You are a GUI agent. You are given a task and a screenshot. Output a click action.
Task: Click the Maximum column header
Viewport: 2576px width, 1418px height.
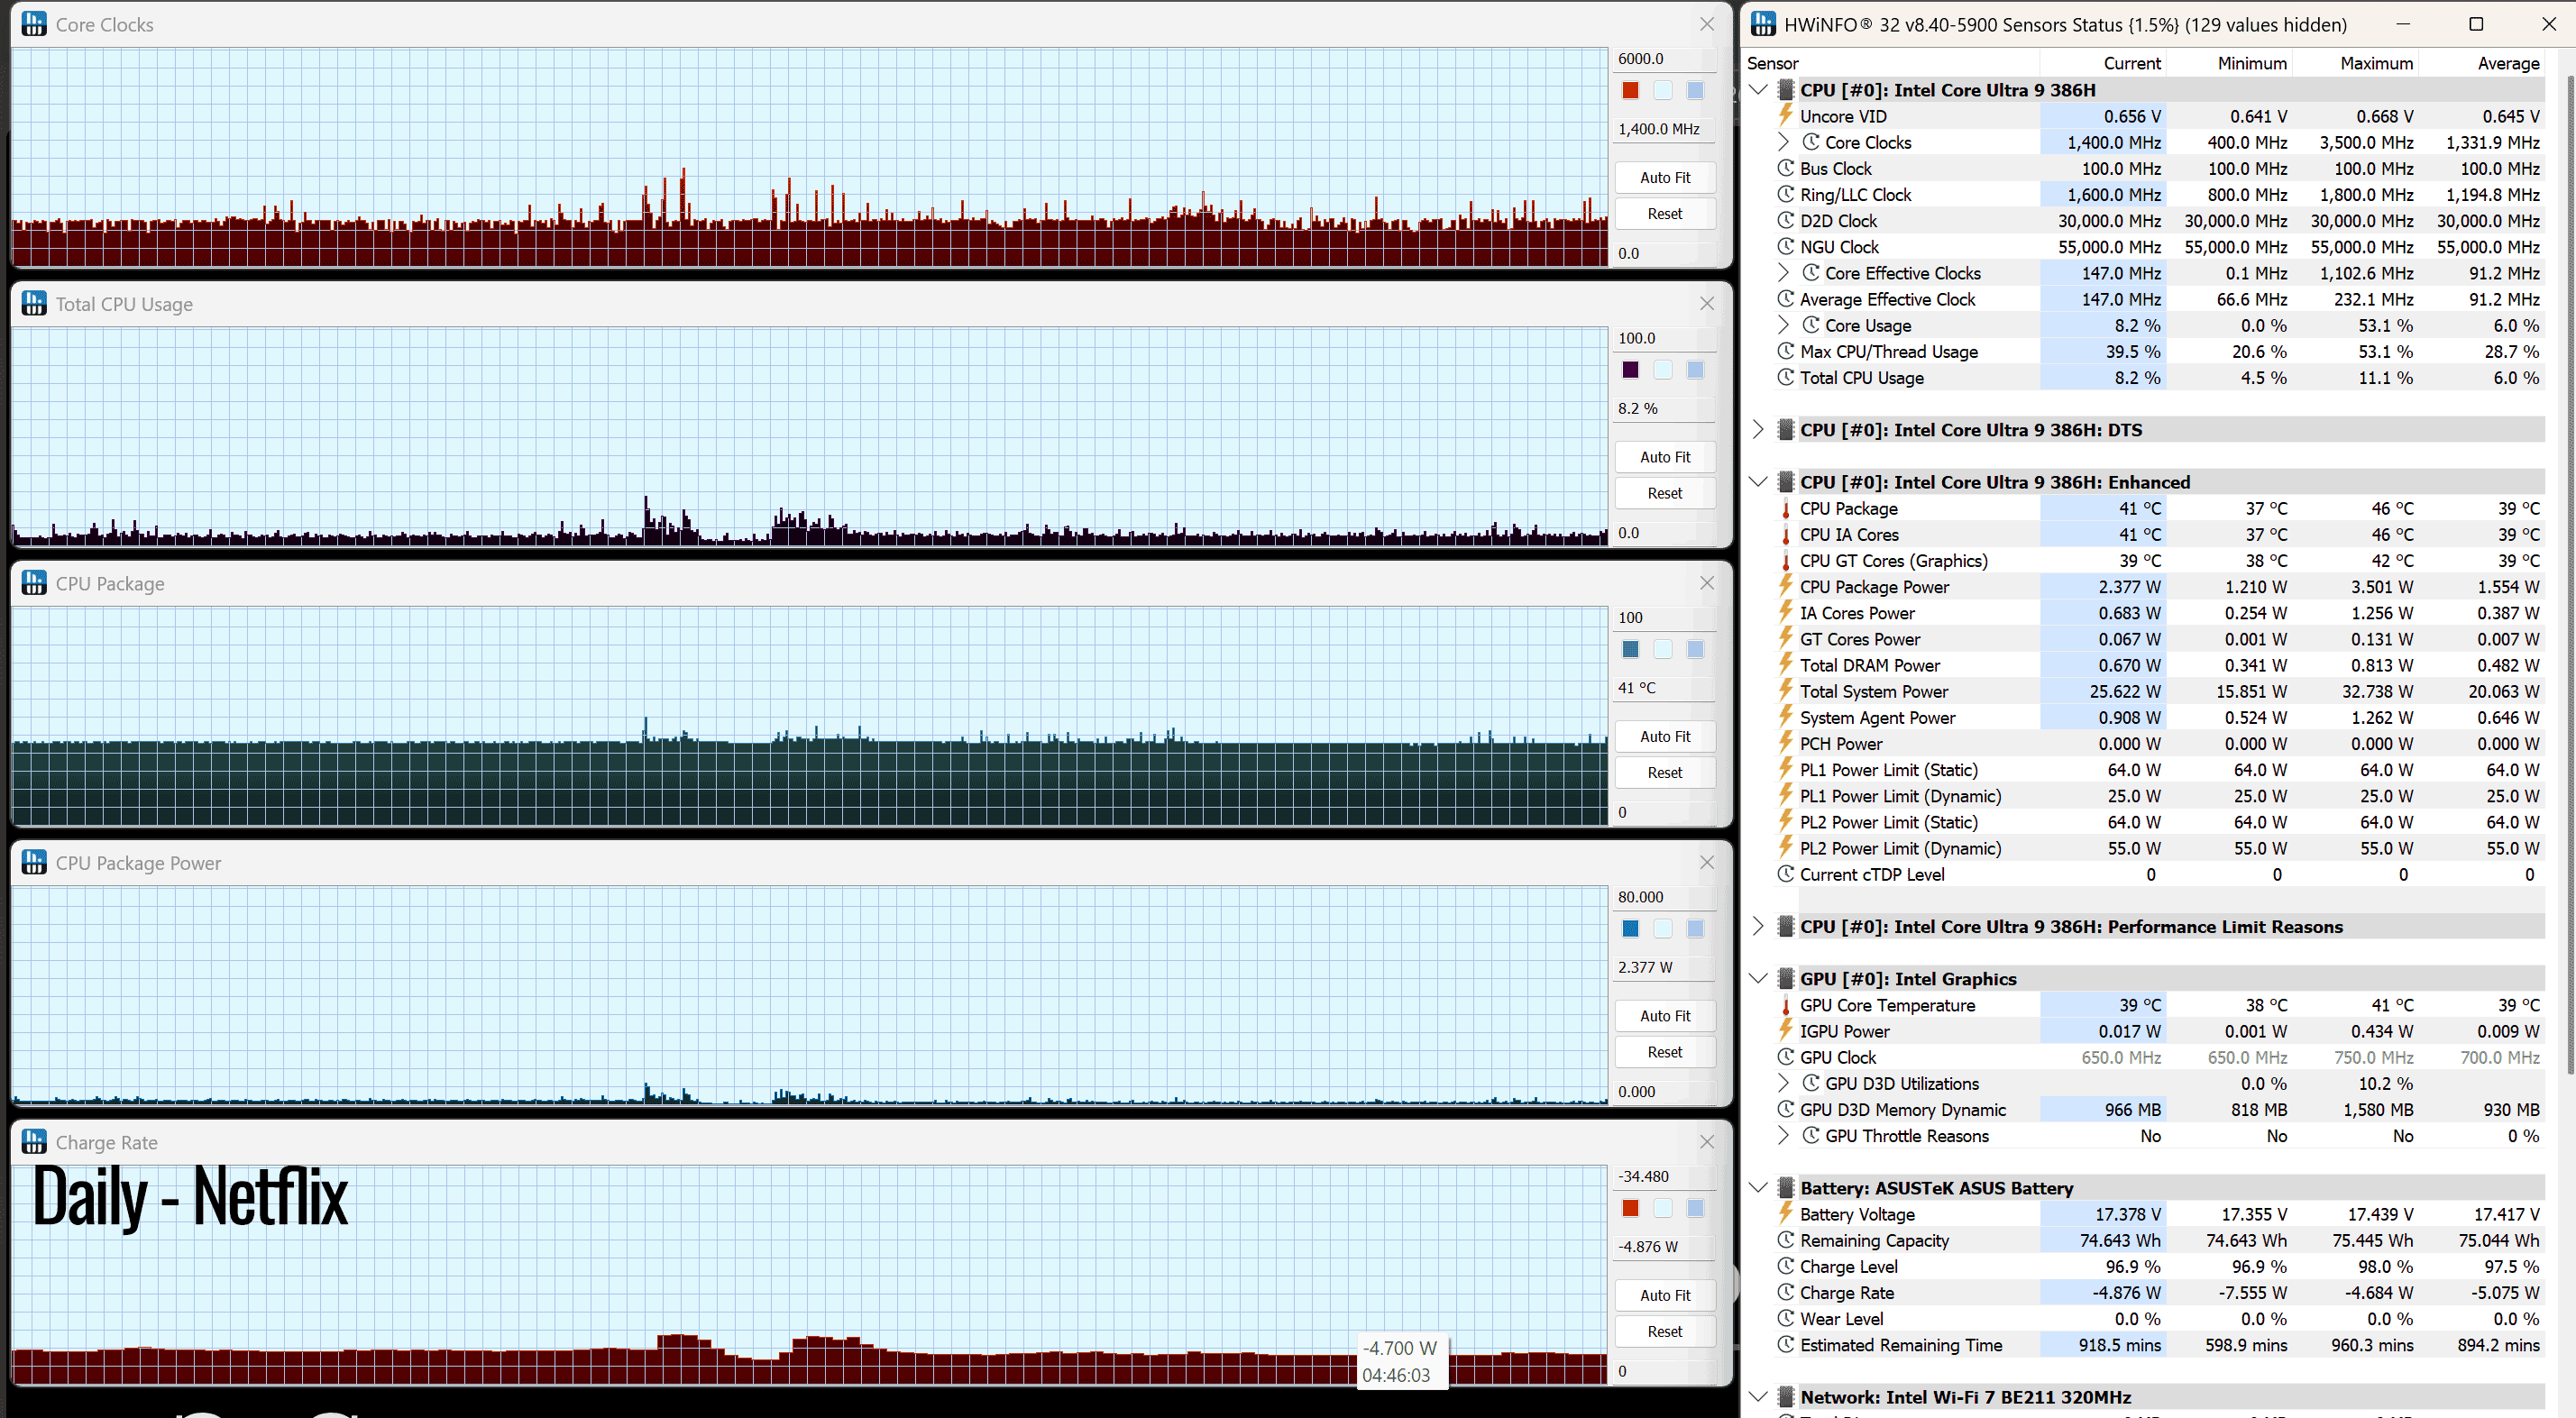pos(2376,63)
